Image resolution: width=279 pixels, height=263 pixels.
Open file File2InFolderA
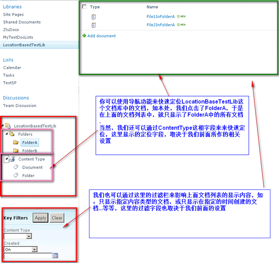(161, 25)
